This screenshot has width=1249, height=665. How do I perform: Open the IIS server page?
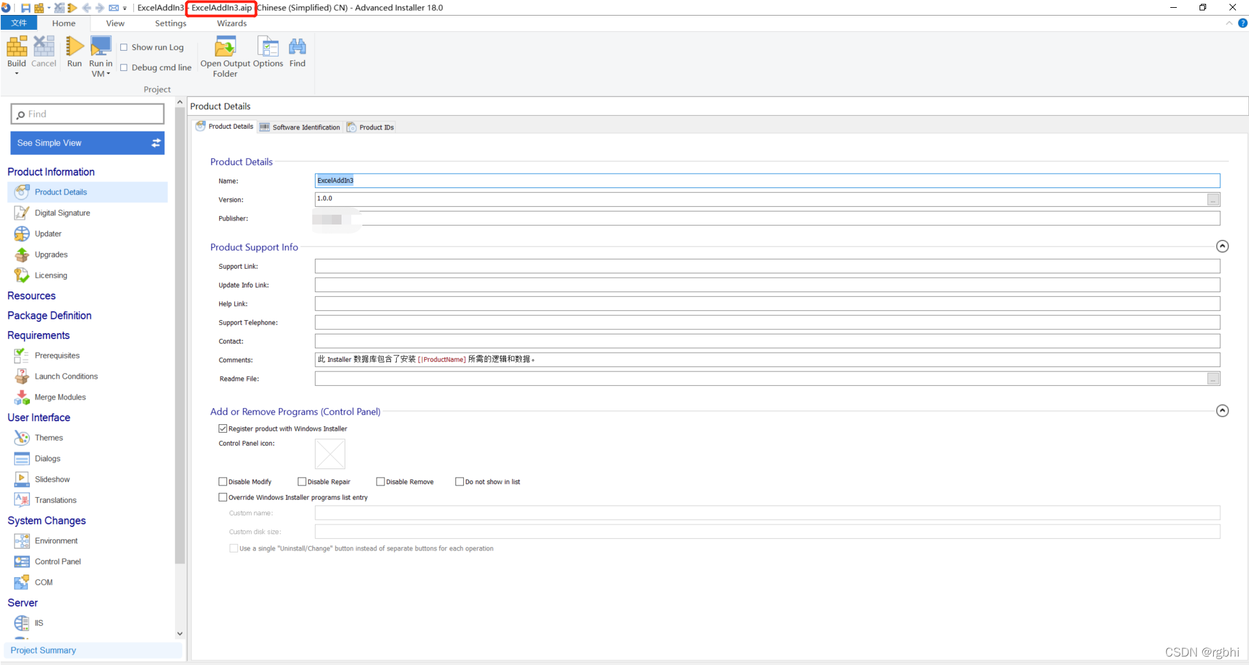point(39,623)
